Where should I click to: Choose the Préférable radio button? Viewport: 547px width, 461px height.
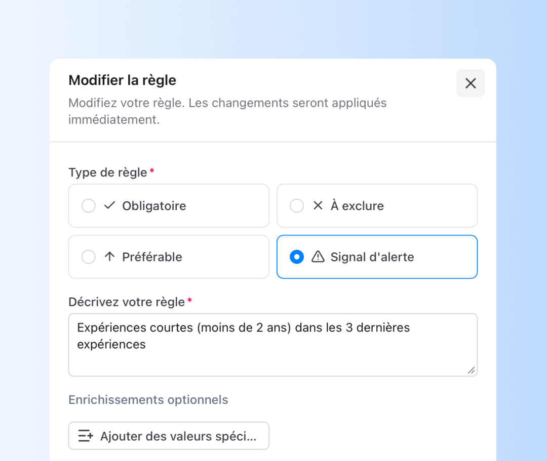pos(89,257)
